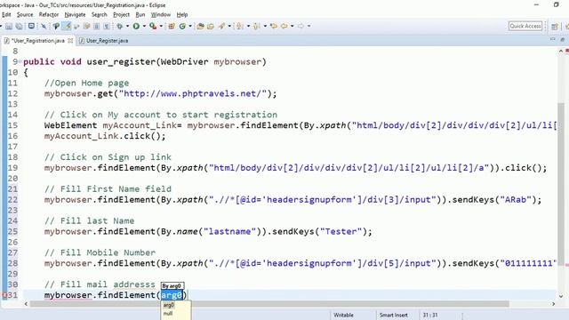Image resolution: width=569 pixels, height=320 pixels.
Task: Click the Forward navigation arrow icon
Action: tap(301, 26)
